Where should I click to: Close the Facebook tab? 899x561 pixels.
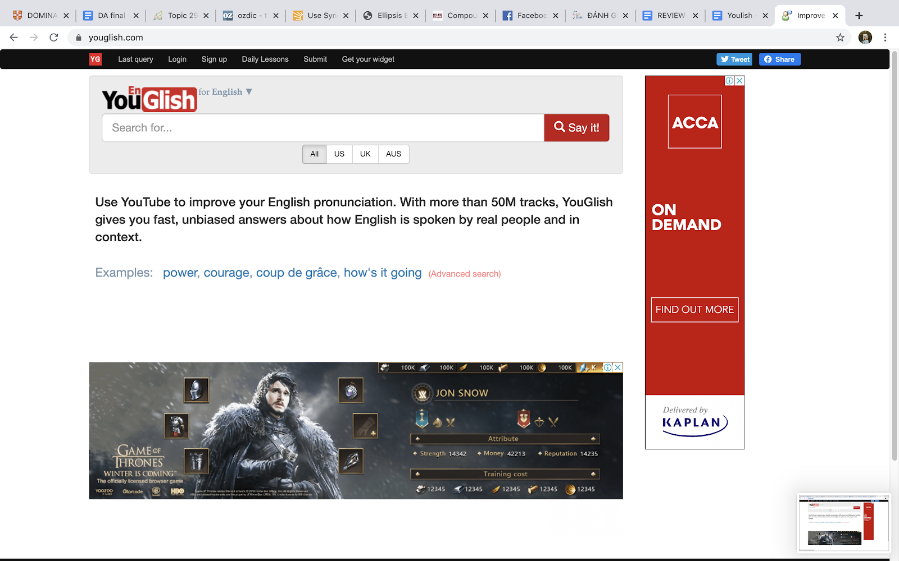point(556,16)
